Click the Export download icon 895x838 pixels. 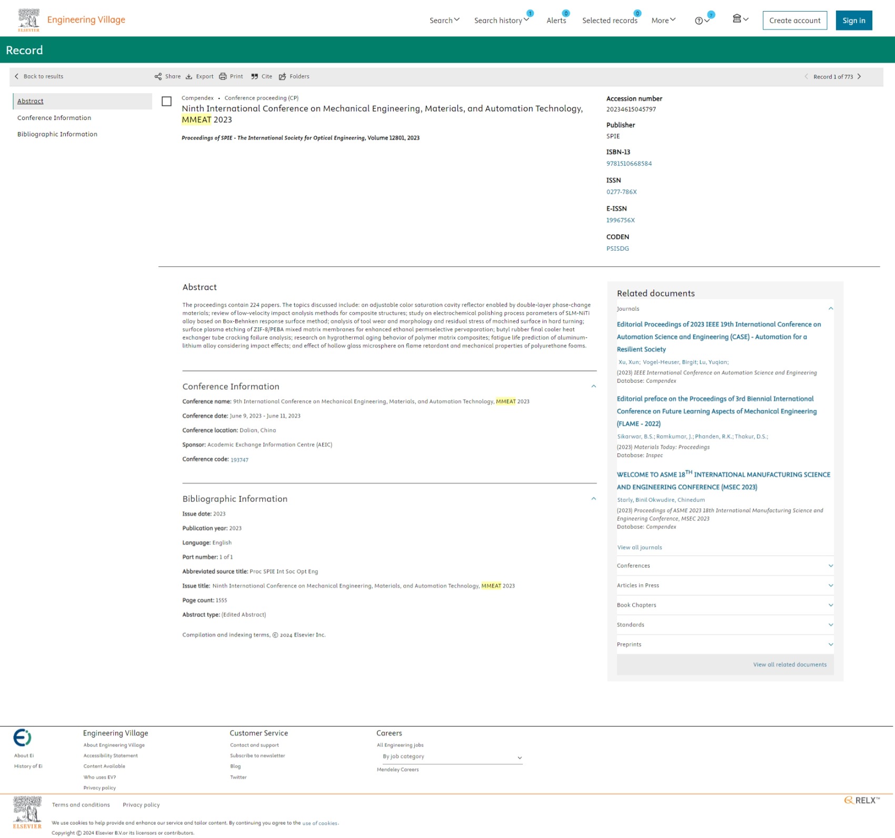pos(189,77)
